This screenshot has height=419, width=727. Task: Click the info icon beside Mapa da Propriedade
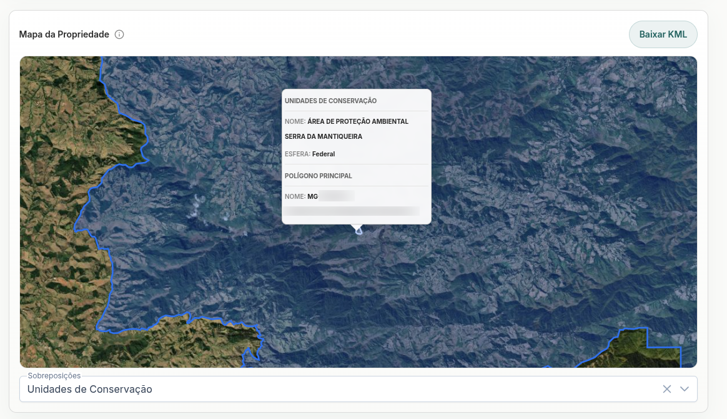tap(119, 34)
